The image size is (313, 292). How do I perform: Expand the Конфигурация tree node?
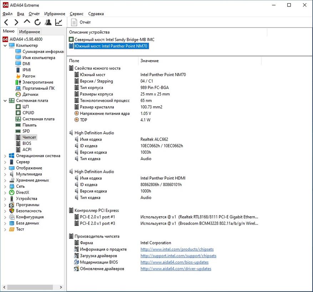[x=5, y=217]
